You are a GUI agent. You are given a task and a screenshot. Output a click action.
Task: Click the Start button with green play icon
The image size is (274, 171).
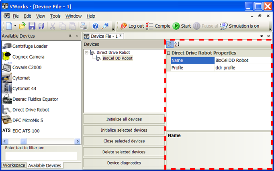[182, 26]
